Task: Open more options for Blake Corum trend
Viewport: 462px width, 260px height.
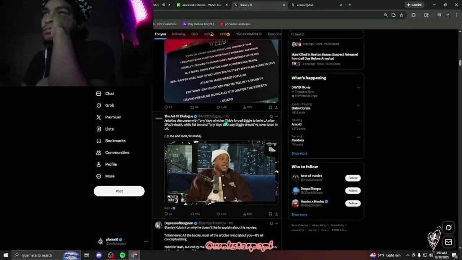Action: tap(358, 105)
